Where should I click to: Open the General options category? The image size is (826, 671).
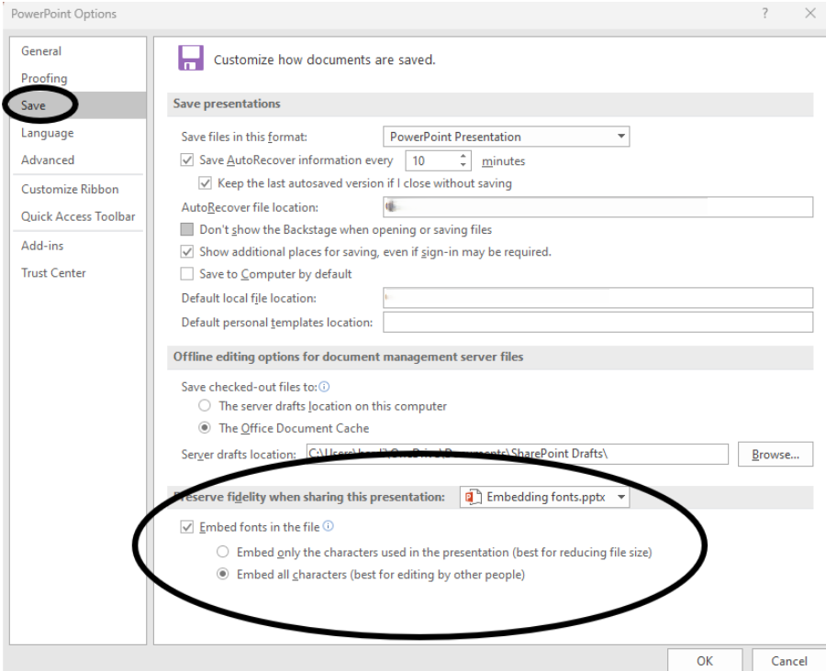[x=78, y=51]
